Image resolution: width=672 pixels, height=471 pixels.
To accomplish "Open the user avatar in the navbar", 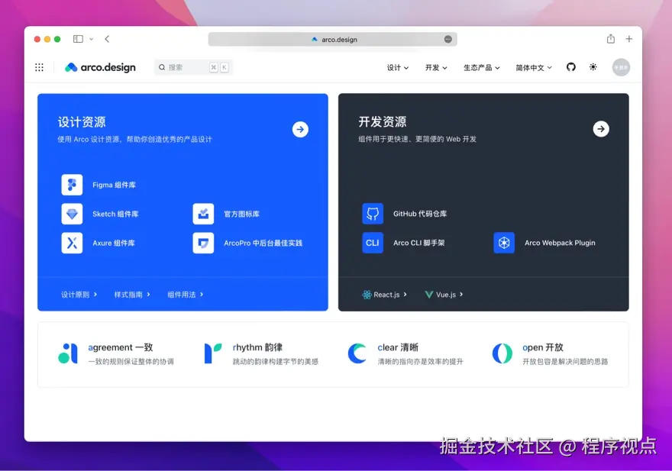I will [621, 67].
